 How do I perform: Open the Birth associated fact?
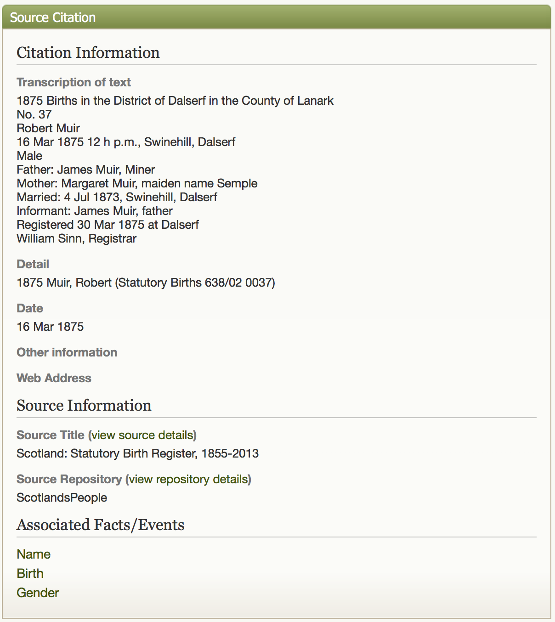pyautogui.click(x=30, y=573)
